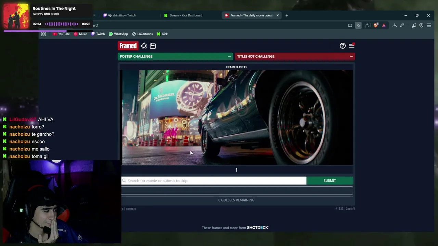
Task: Open the Kick bookmark
Action: point(162,34)
